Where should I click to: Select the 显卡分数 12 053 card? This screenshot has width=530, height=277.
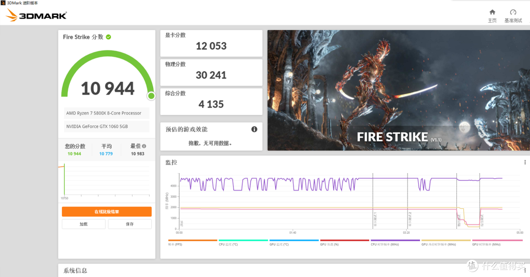211,43
